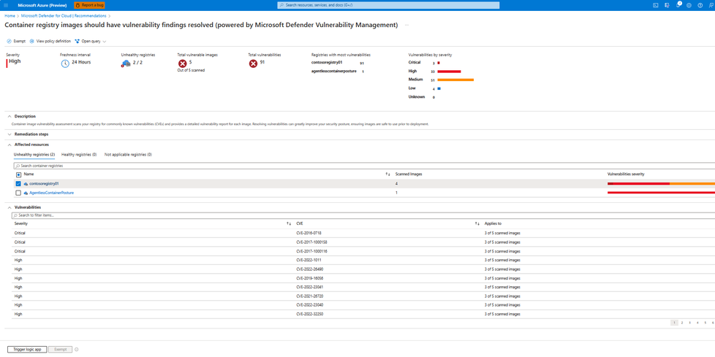The width and height of the screenshot is (715, 357).
Task: Open the help question mark icon
Action: coord(700,5)
